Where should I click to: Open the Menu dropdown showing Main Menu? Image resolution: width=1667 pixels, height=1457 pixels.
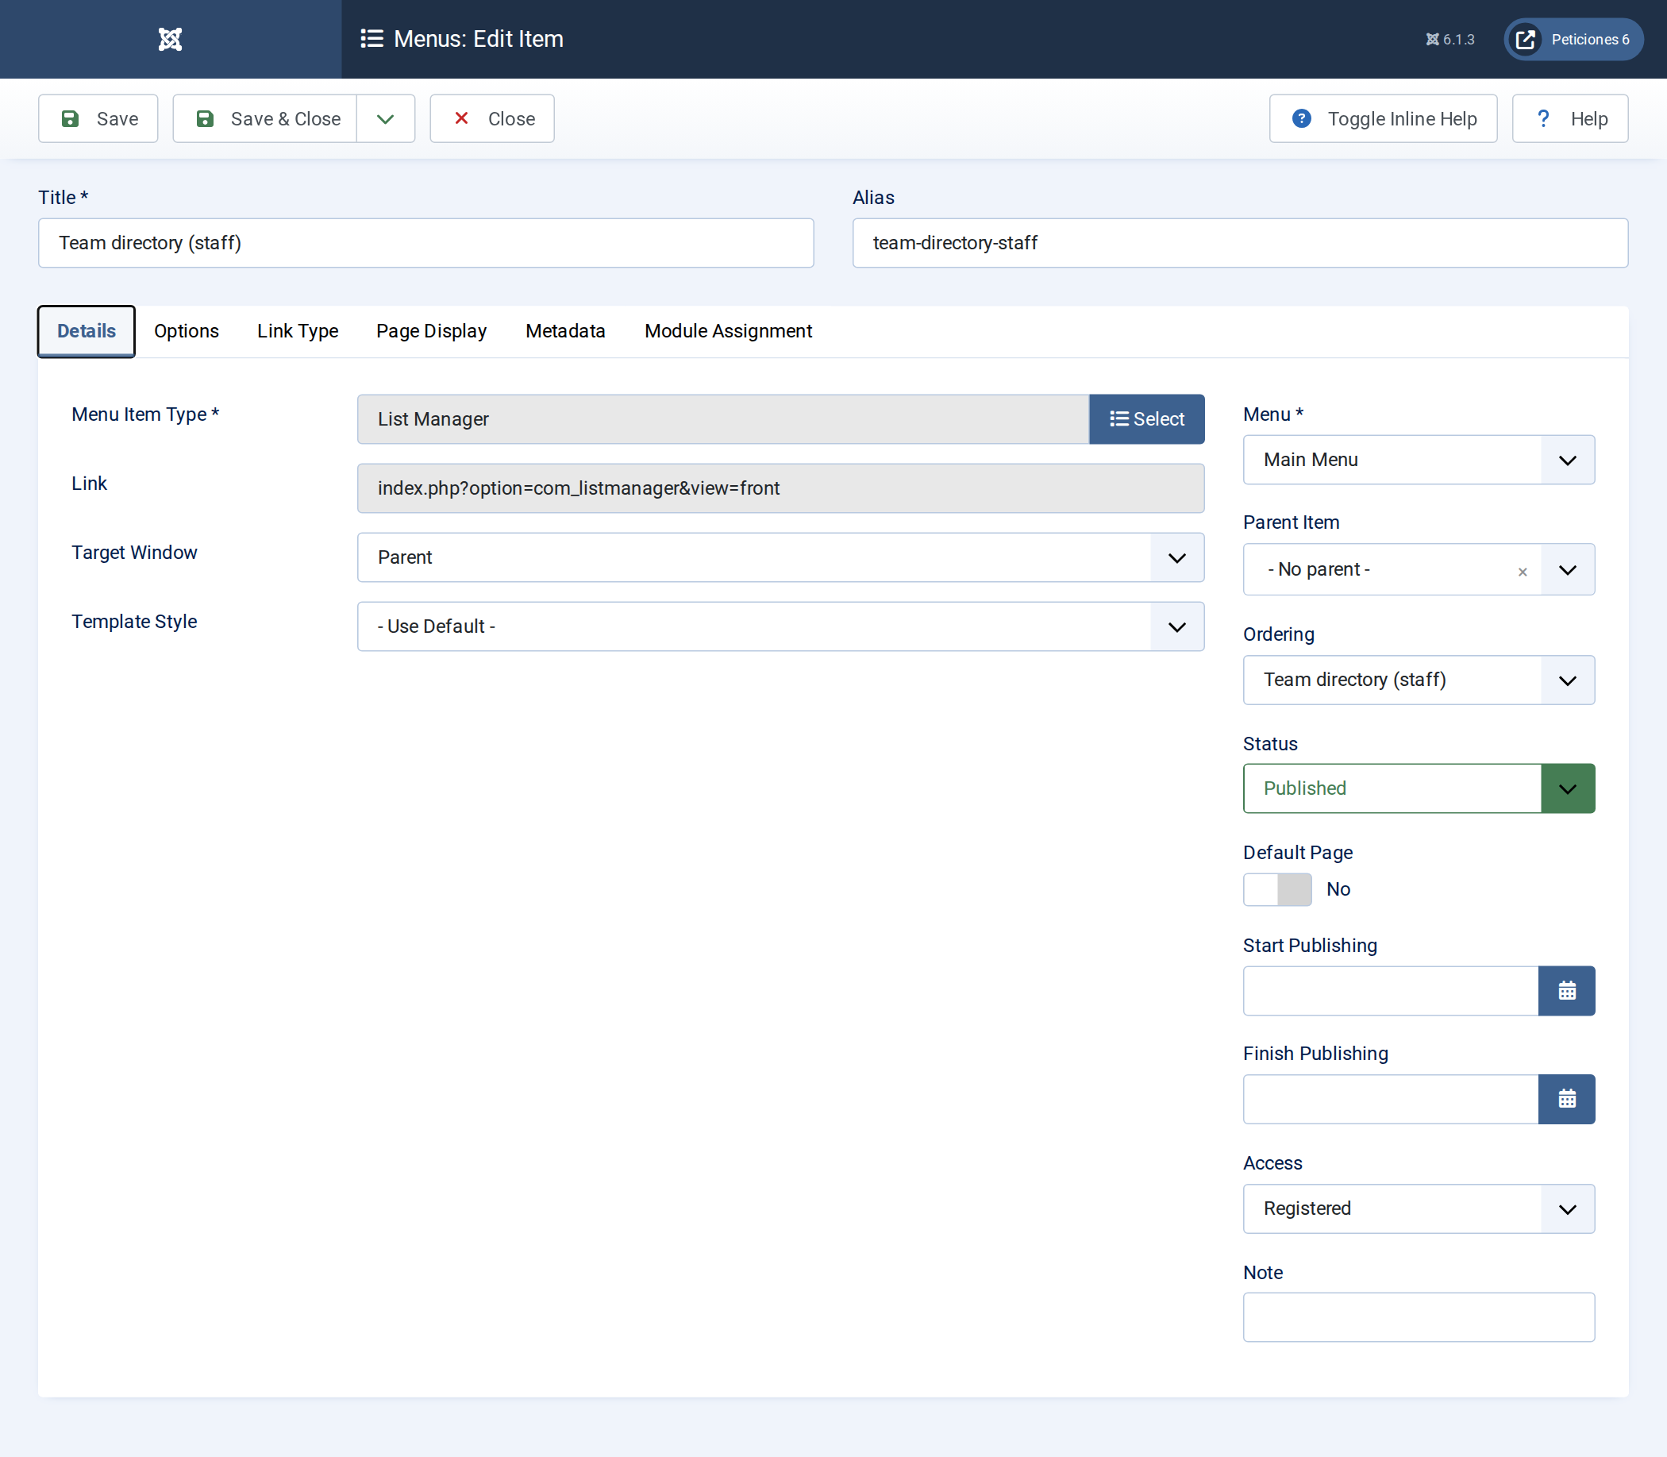pos(1419,461)
